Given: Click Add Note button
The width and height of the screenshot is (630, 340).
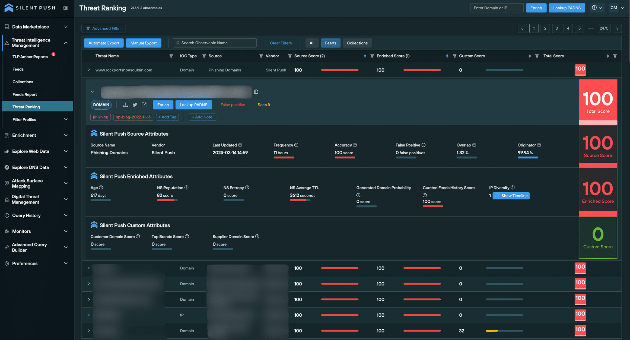Looking at the screenshot, I should pos(202,117).
